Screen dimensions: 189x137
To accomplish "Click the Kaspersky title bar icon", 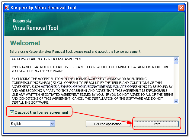I will (7, 8).
